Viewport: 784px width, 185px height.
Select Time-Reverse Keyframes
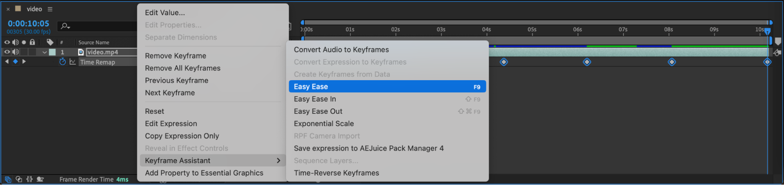pos(336,173)
